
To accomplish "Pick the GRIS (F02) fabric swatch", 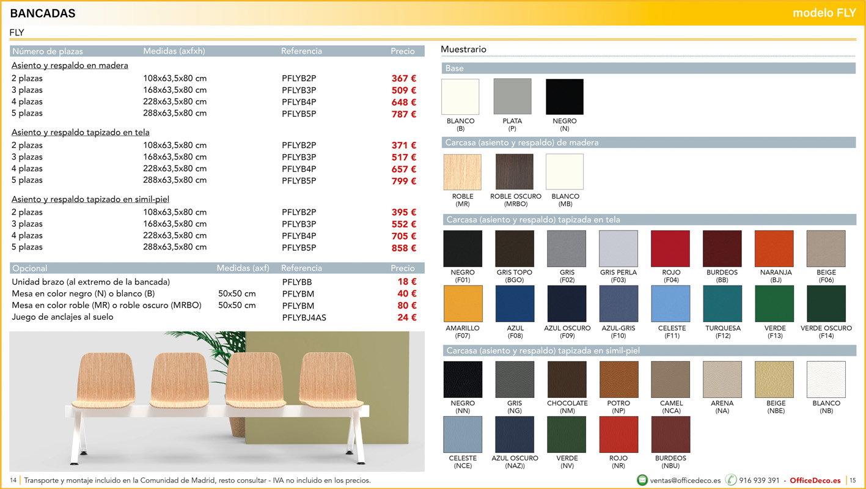I will pyautogui.click(x=567, y=249).
